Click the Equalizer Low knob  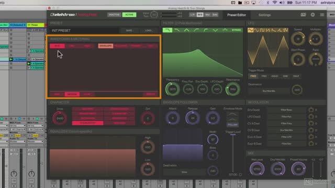[148, 169]
